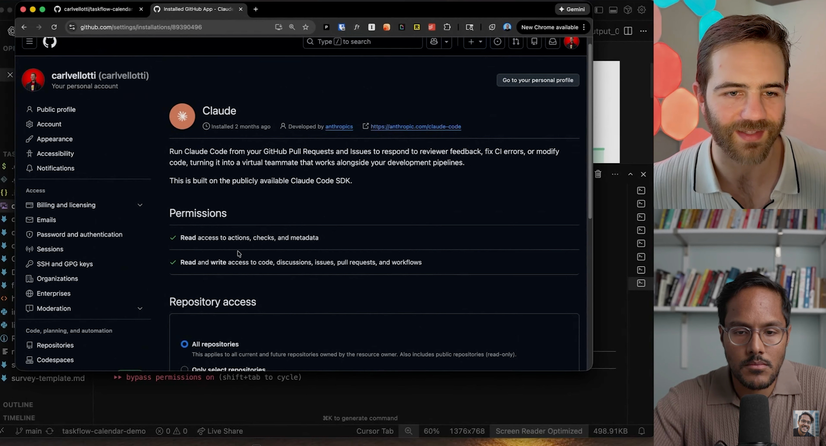Select Only select repositories radio option
Screen dimensions: 826x446
tap(184, 369)
